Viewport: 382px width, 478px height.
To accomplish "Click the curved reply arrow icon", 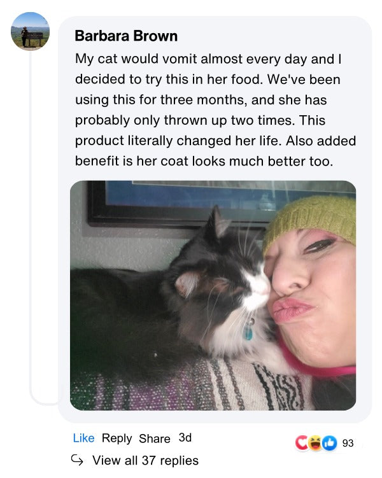I will click(77, 460).
